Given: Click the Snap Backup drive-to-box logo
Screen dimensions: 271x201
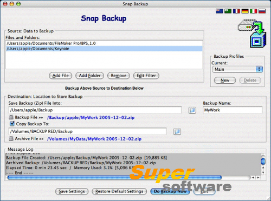Looking at the screenshot, I should [x=252, y=33].
